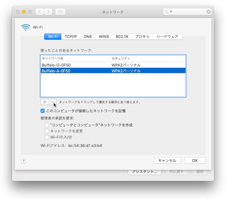Open the show-all preferences grid icon
226x199 pixels.
(x=60, y=12)
